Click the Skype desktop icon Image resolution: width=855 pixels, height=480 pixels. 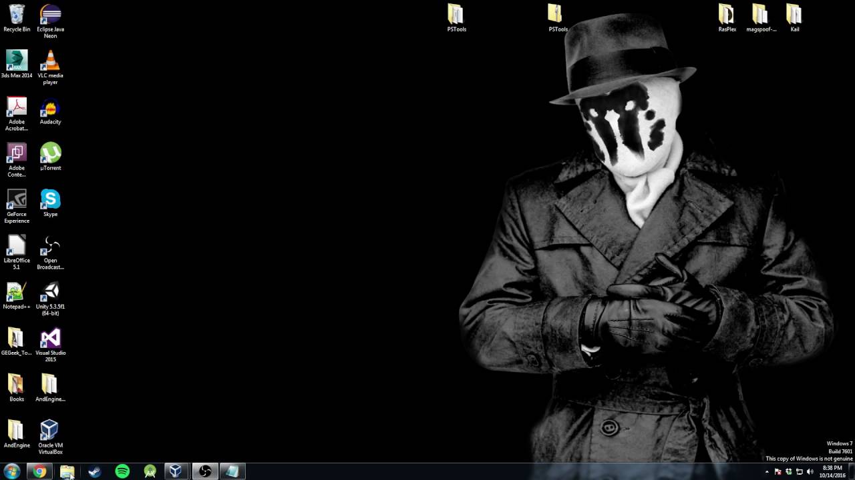pos(50,203)
